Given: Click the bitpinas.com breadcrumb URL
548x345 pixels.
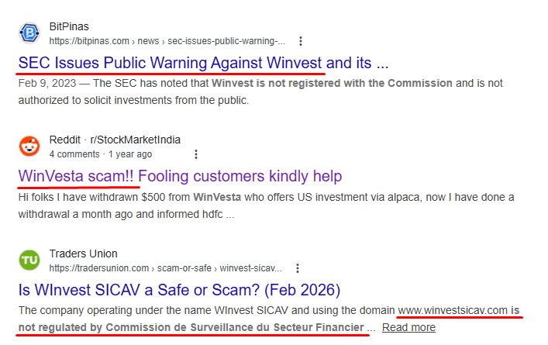Looking at the screenshot, I should [167, 41].
